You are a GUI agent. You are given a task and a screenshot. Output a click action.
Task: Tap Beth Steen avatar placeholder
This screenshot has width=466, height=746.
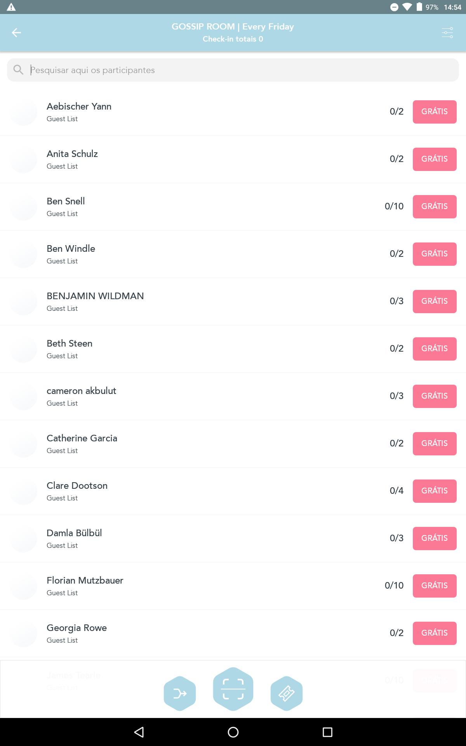click(x=23, y=349)
